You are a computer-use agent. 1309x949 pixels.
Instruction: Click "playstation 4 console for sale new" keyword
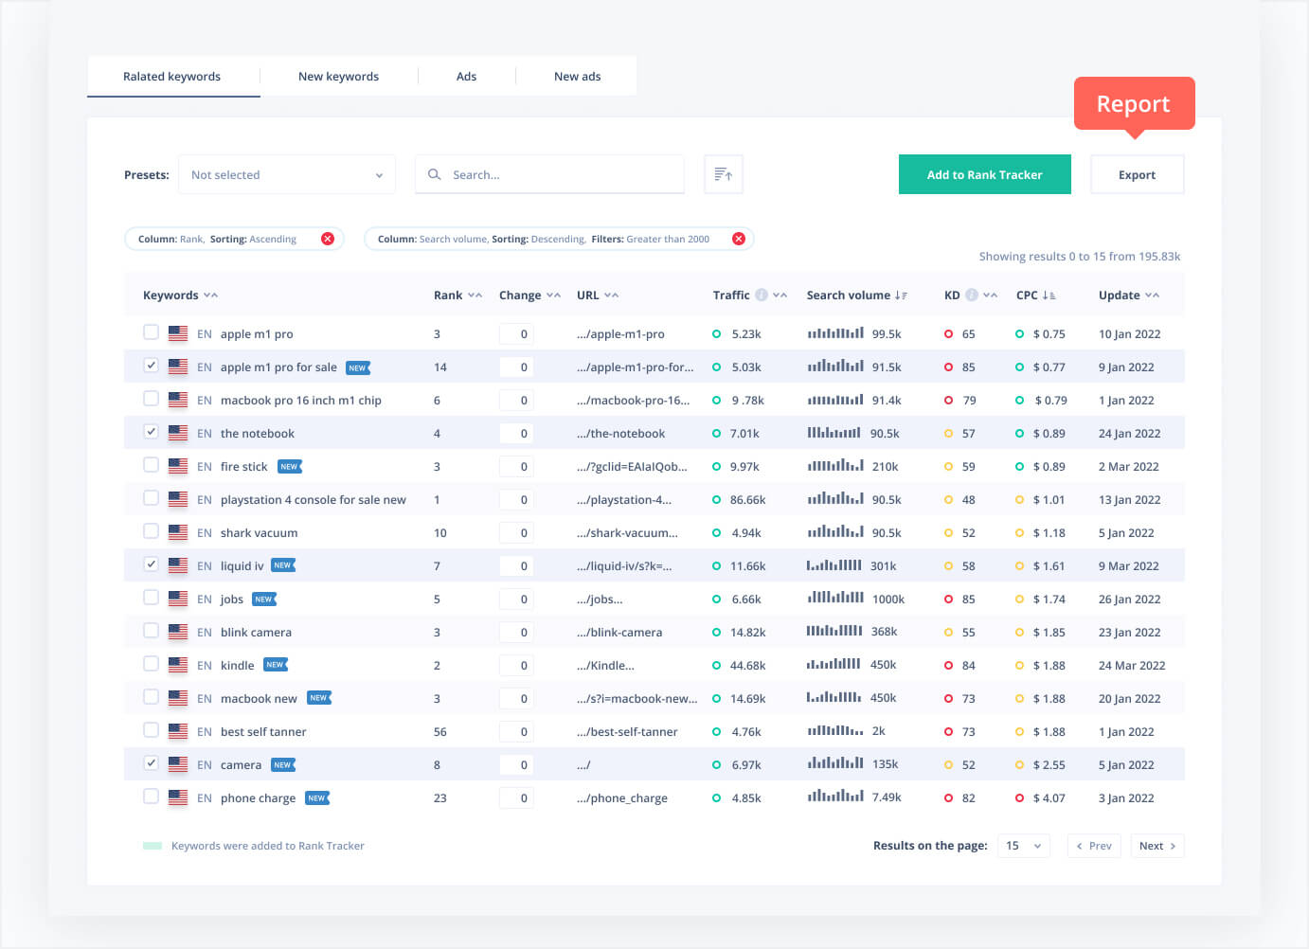coord(314,500)
